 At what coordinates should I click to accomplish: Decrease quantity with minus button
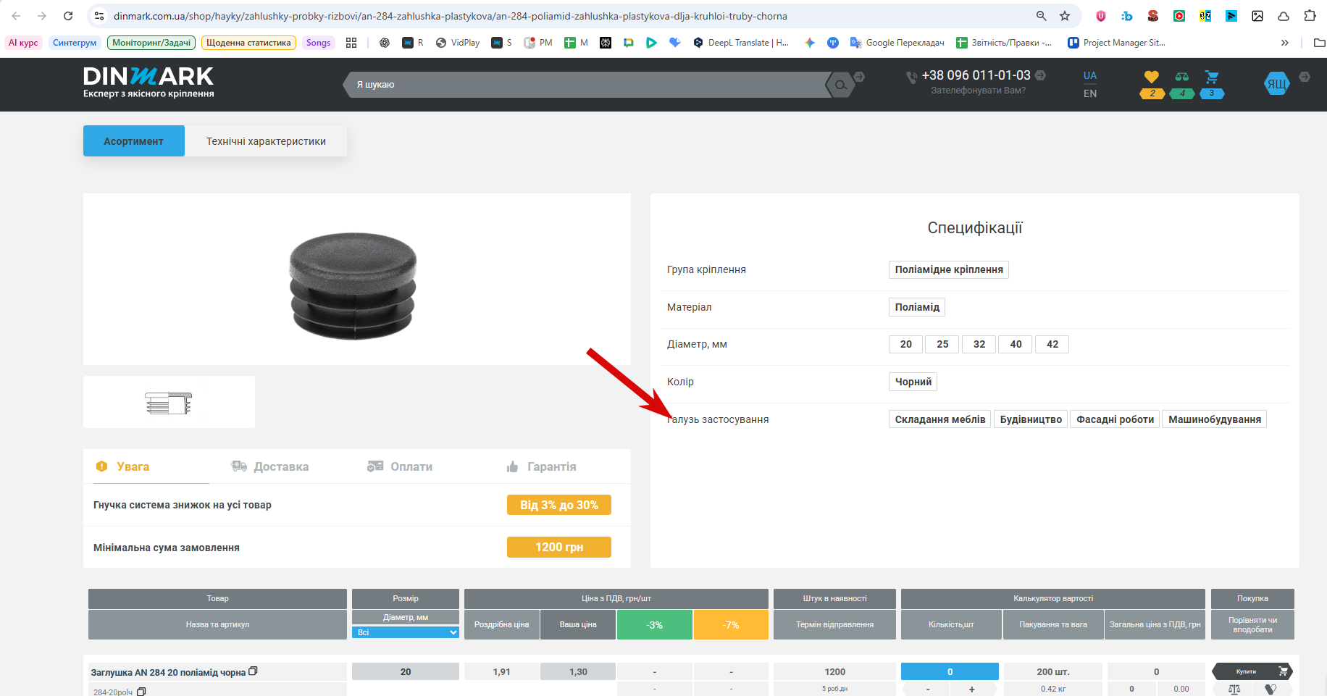[x=928, y=689]
